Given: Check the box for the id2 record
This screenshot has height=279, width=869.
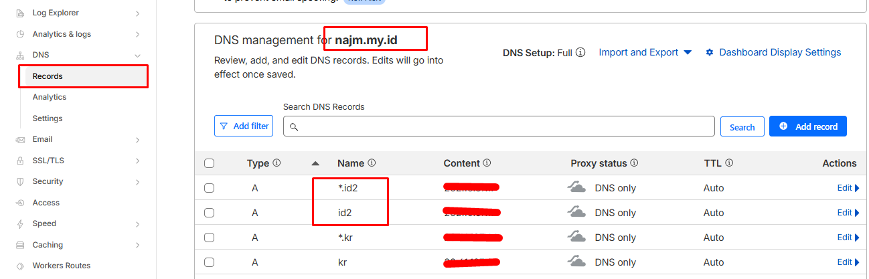Looking at the screenshot, I should 209,213.
